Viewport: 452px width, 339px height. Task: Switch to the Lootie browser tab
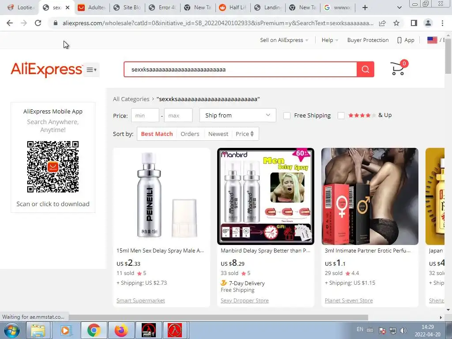[21, 8]
